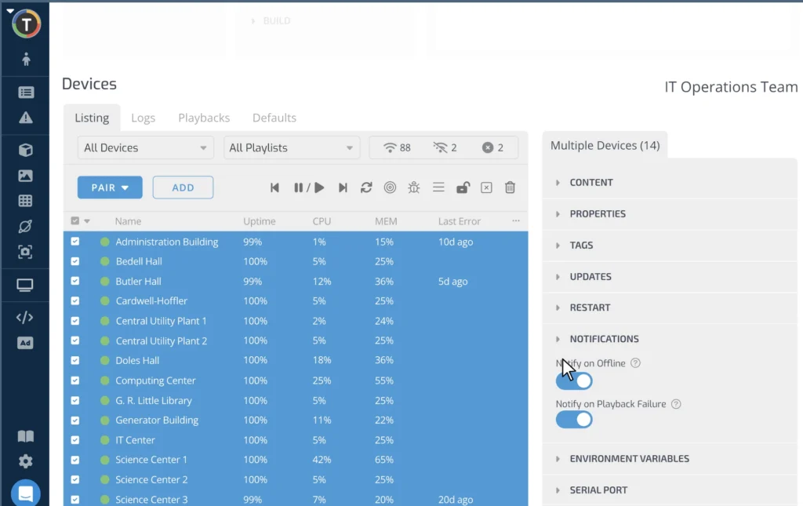Filter by error devices count 2

click(x=492, y=147)
